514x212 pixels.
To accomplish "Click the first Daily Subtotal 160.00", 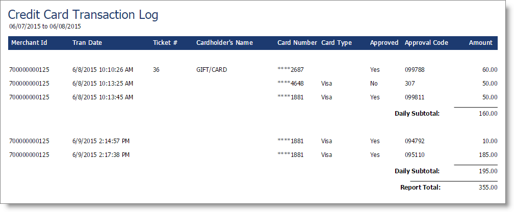I will pyautogui.click(x=489, y=114).
